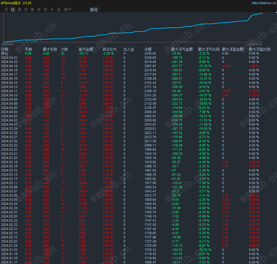Image resolution: width=277 pixels, height=264 pixels.
Task: Click the 12.02 floating profit for 2024.03.04
Action: 226,204
